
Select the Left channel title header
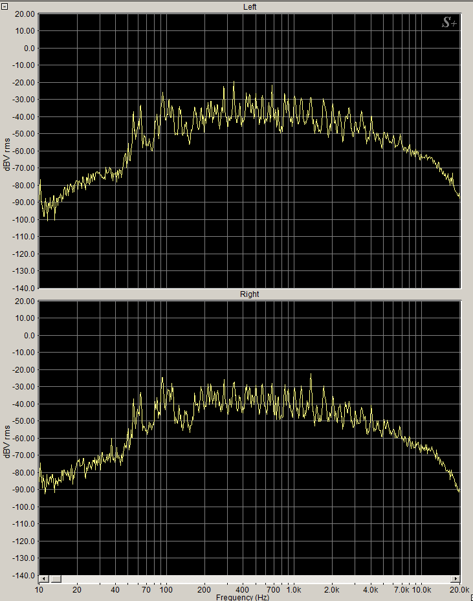(249, 6)
